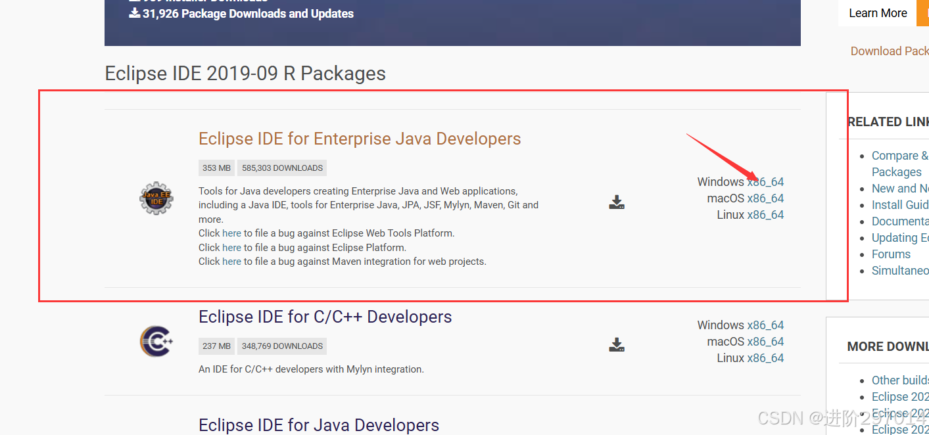Open the Download Packages link
The width and height of the screenshot is (929, 435).
[890, 51]
